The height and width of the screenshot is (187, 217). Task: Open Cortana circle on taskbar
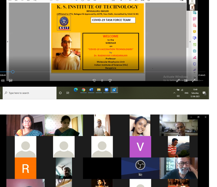(x=60, y=93)
